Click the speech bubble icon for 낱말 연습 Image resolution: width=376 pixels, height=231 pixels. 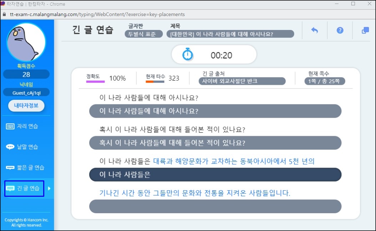pyautogui.click(x=10, y=147)
